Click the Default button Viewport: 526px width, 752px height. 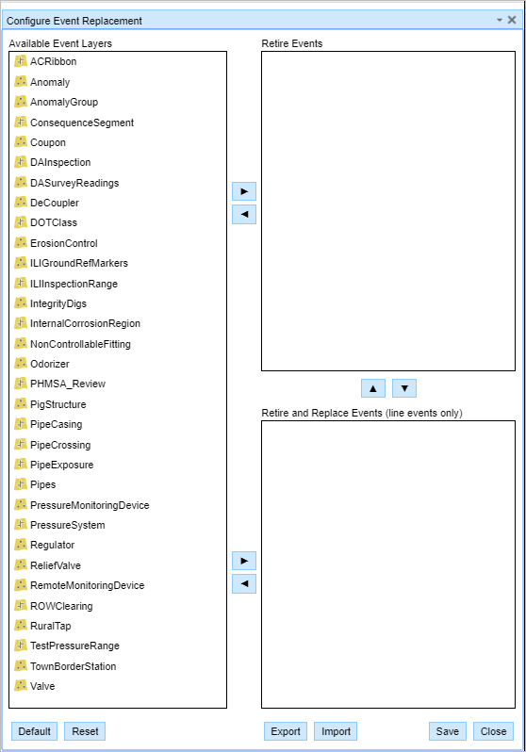click(35, 731)
